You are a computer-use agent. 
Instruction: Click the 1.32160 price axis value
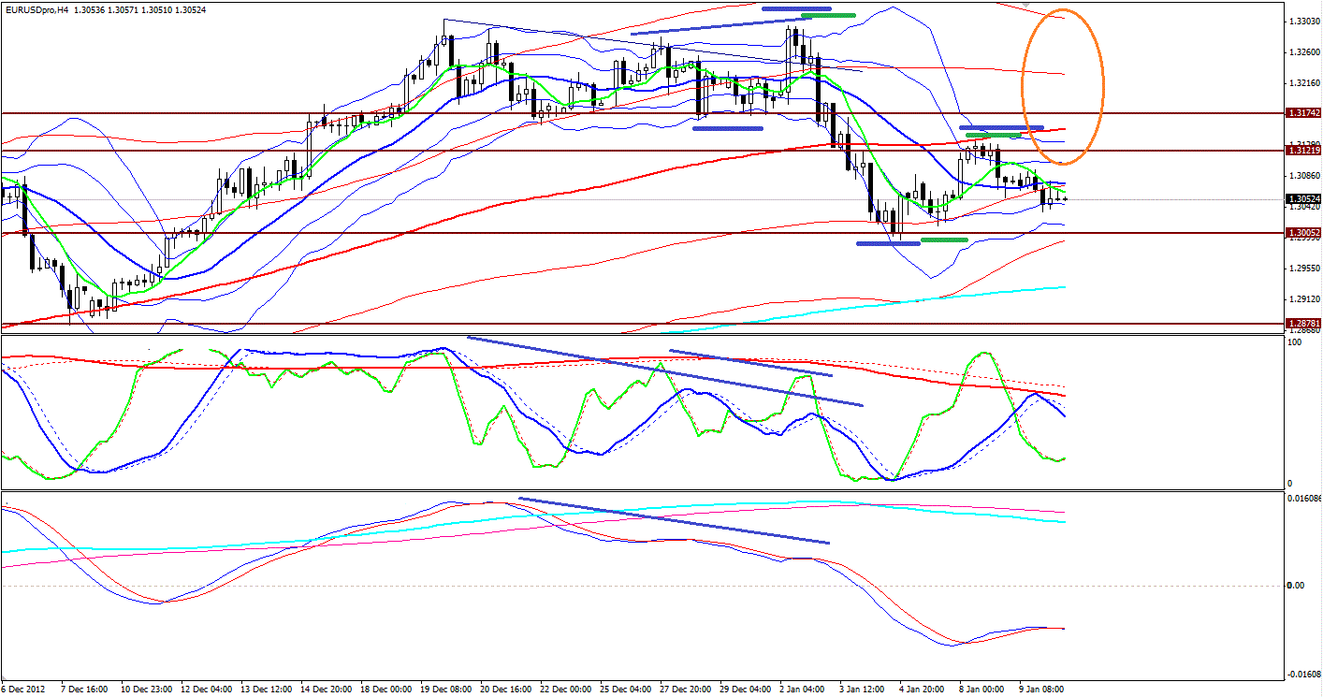coord(1303,83)
